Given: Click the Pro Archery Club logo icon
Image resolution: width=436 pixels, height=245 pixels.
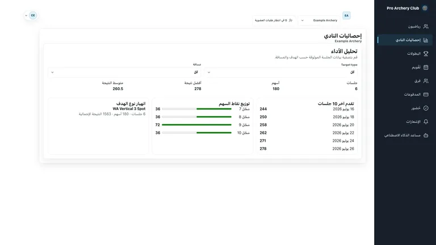Looking at the screenshot, I should (x=425, y=8).
